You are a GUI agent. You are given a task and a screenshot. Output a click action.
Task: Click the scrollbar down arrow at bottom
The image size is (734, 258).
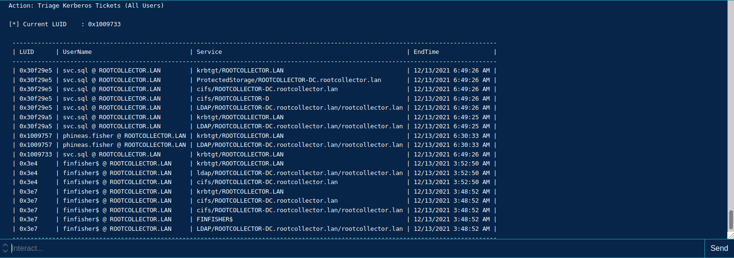(730, 235)
